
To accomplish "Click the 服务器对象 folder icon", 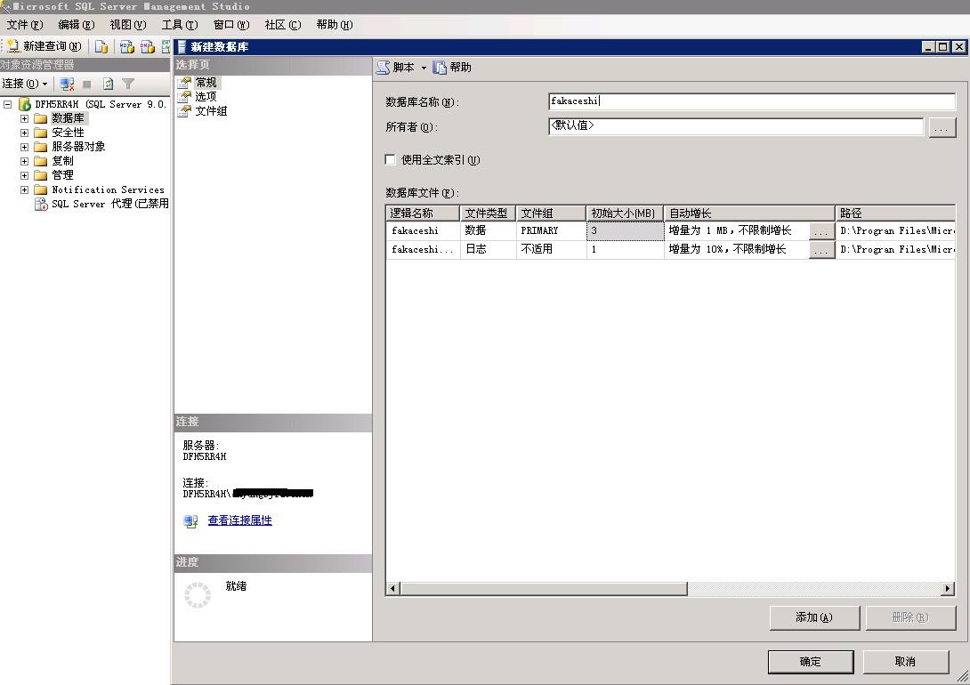I will point(41,147).
